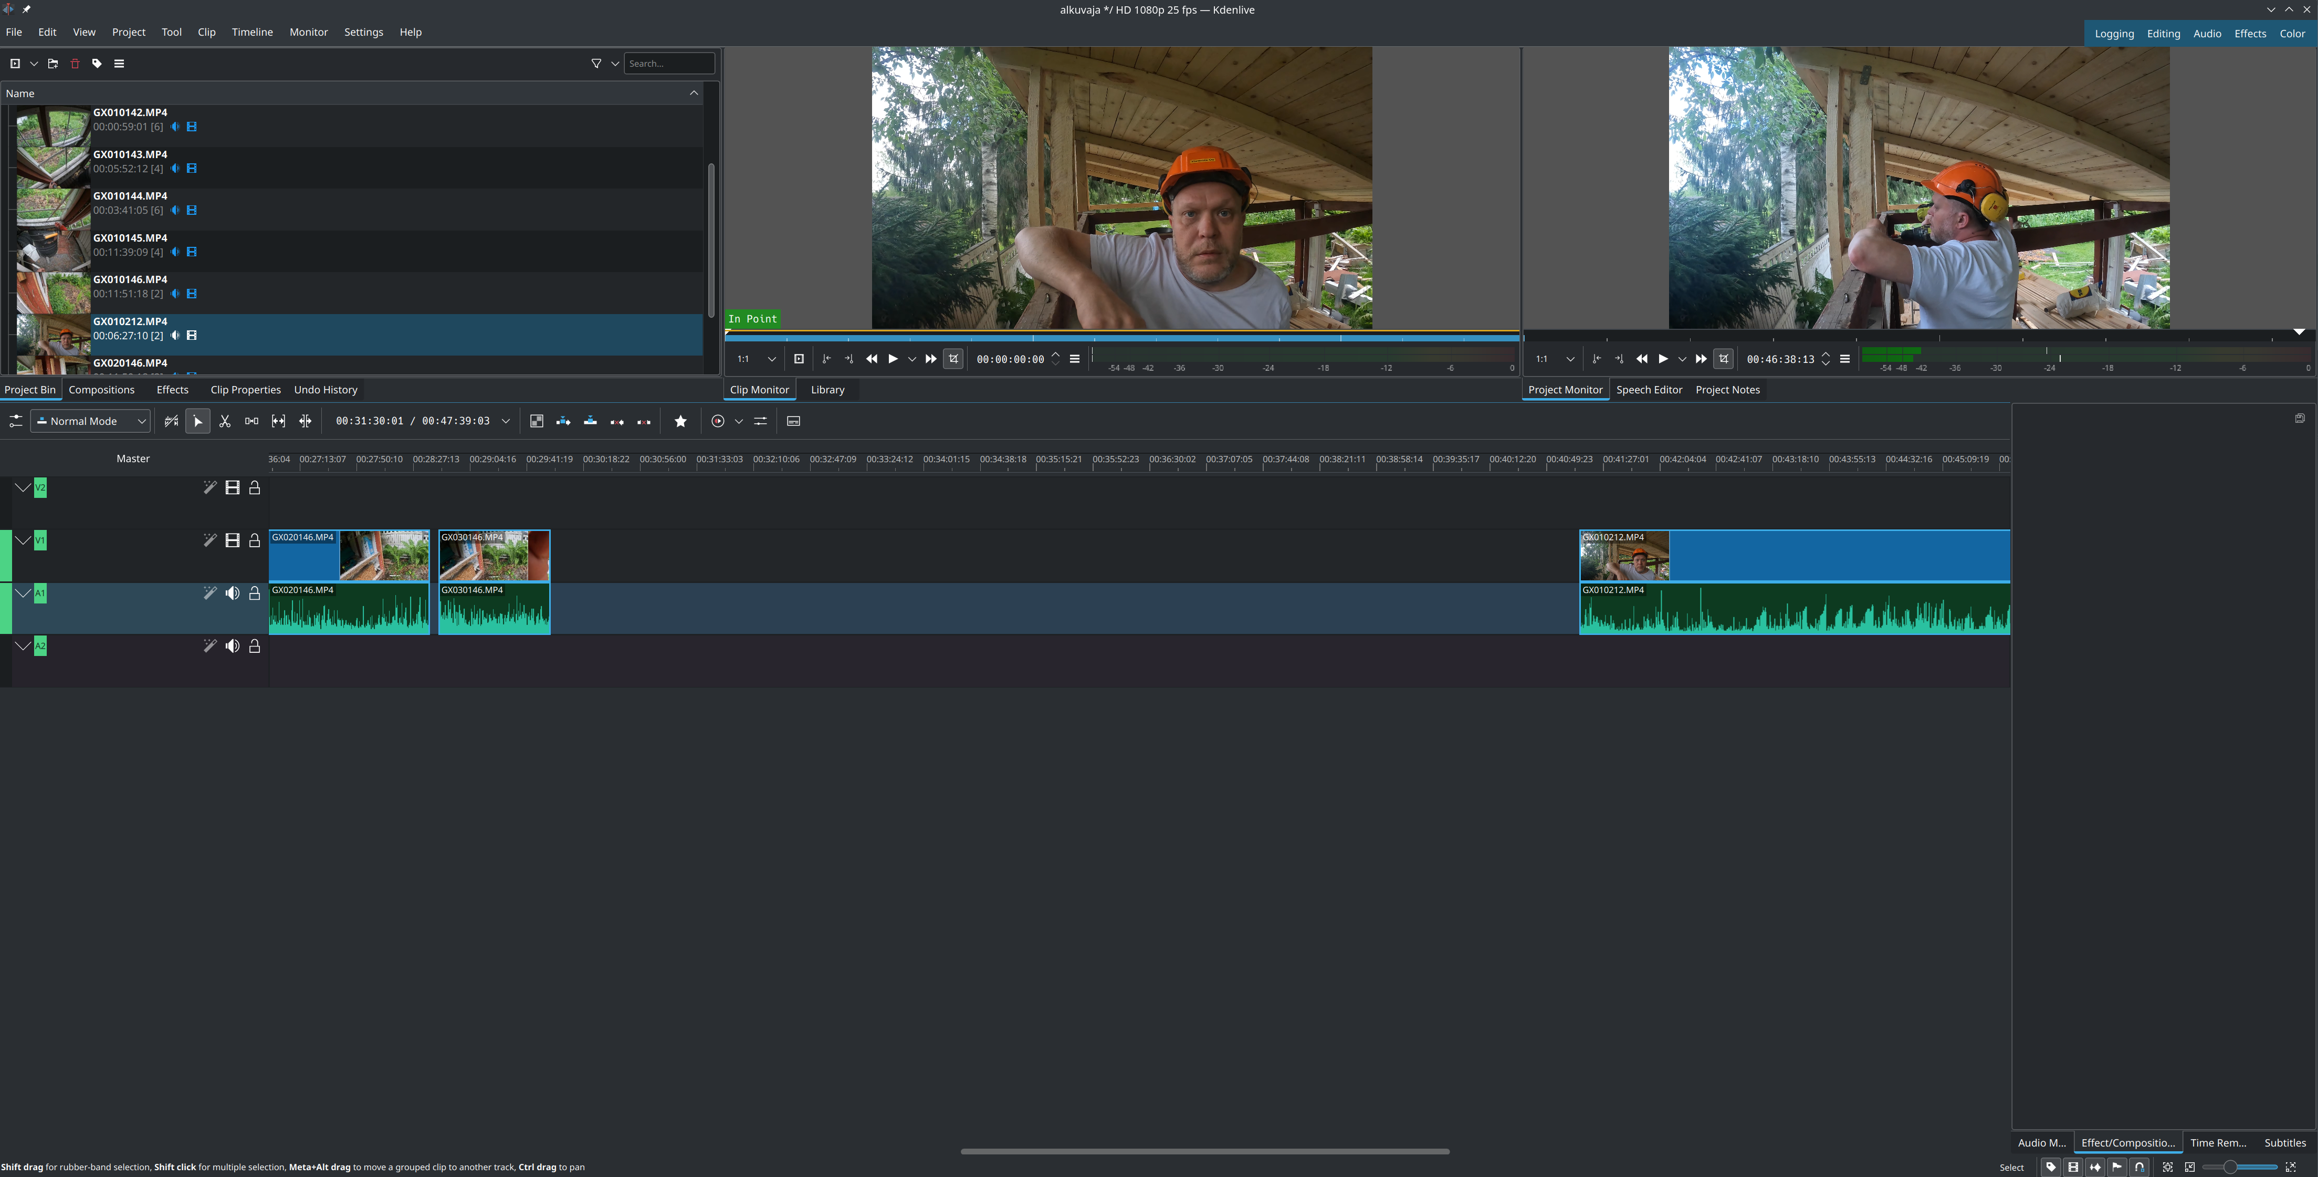The height and width of the screenshot is (1177, 2318).
Task: Open the Normal Mode edit mode dropdown
Action: pyautogui.click(x=90, y=421)
